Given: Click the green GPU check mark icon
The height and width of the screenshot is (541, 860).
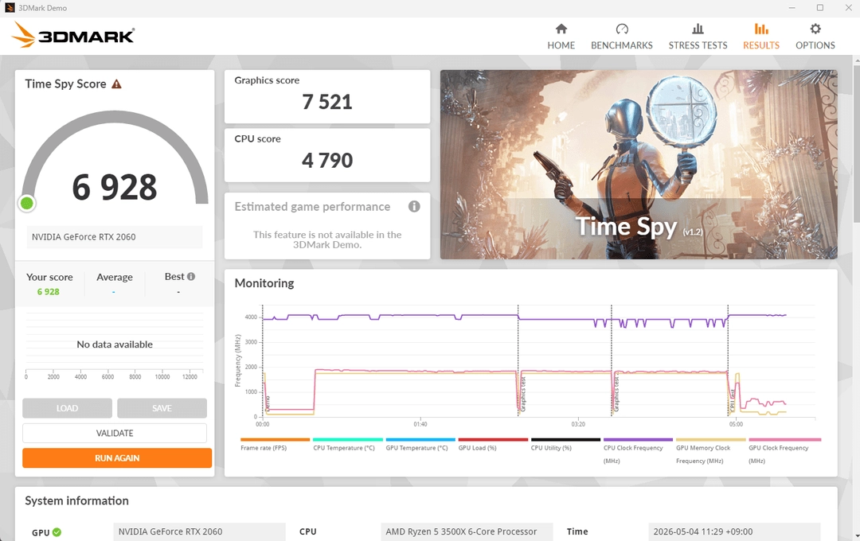Looking at the screenshot, I should click(57, 532).
